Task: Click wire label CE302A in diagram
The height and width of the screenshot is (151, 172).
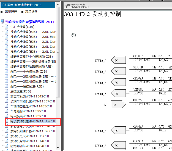Action: coord(138,78)
